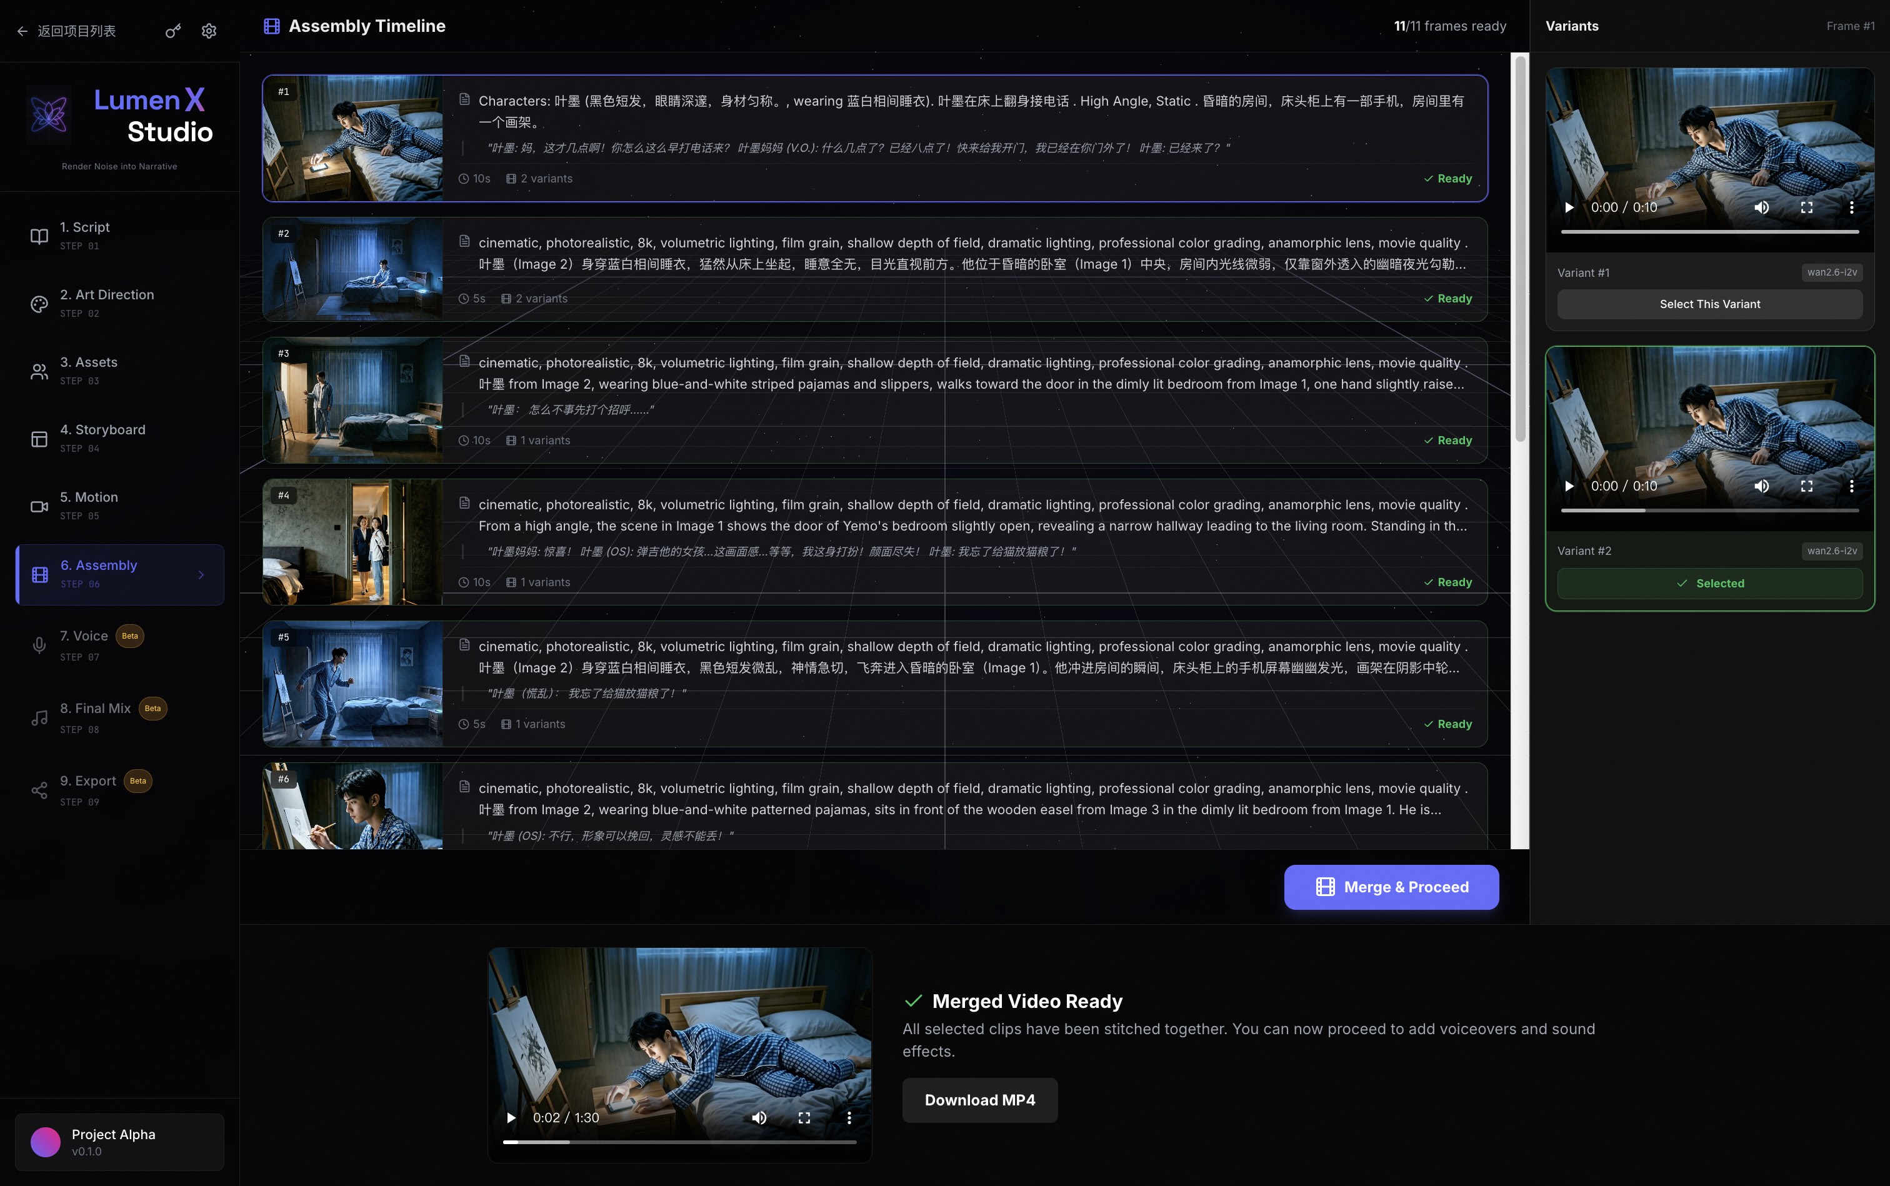
Task: Click the timeline vertical scrollbar
Action: point(1520,248)
